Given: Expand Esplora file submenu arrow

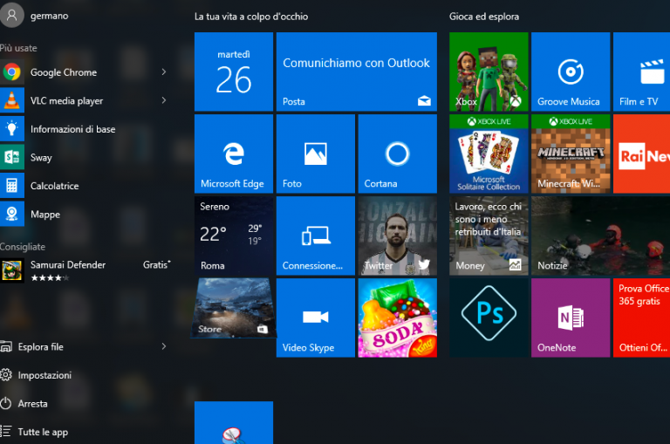Looking at the screenshot, I should tap(164, 347).
